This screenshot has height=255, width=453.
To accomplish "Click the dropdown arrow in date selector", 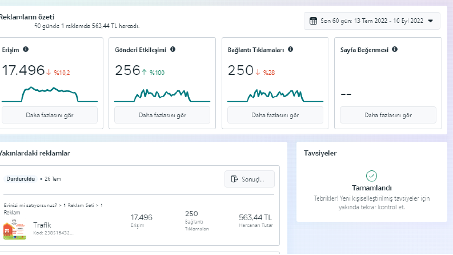I will 431,21.
